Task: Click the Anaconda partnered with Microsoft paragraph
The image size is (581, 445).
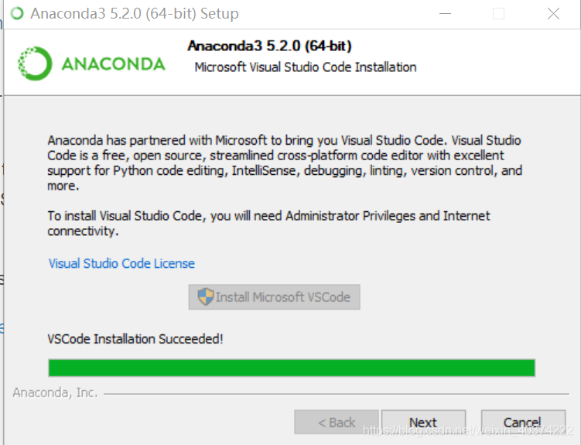Action: point(284,163)
